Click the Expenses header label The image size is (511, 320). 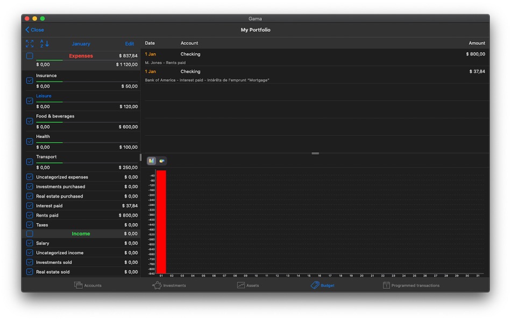(x=81, y=56)
